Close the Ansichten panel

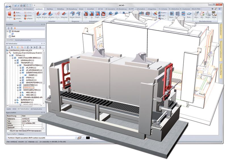(x=44, y=24)
